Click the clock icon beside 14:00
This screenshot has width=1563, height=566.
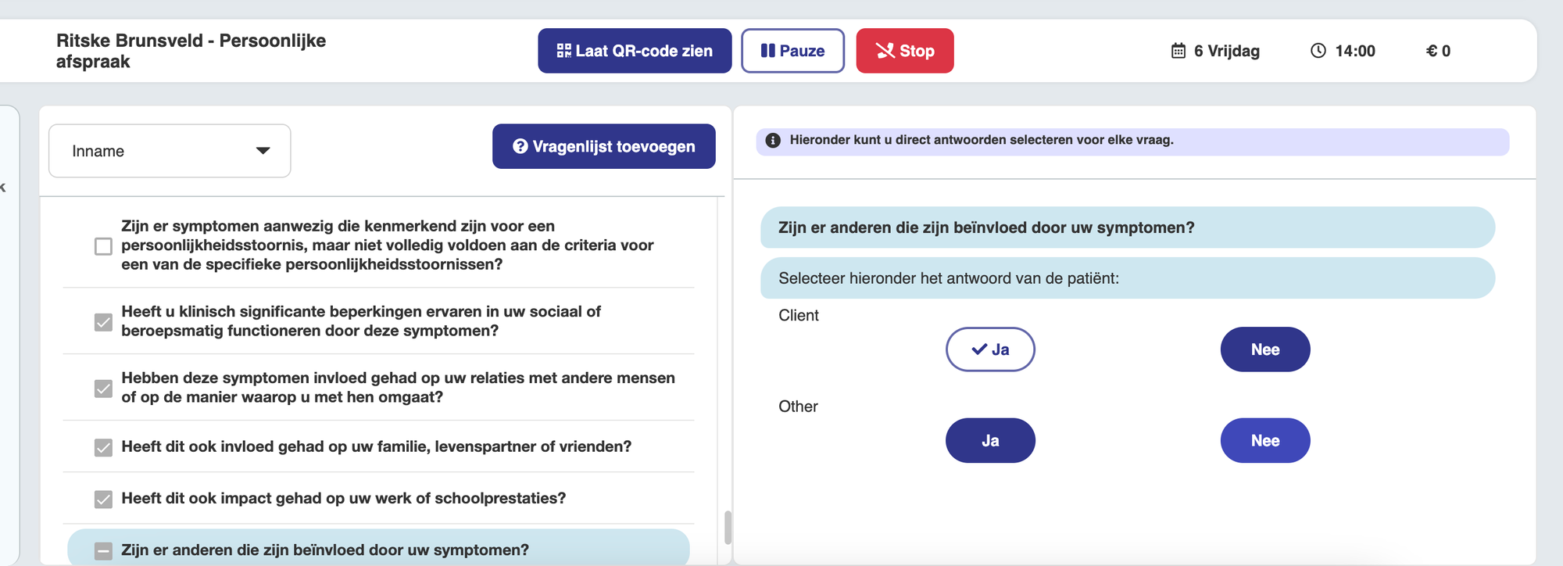click(x=1318, y=51)
